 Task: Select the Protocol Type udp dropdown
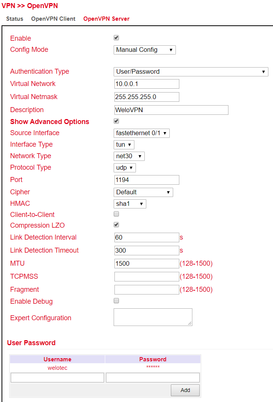click(125, 168)
